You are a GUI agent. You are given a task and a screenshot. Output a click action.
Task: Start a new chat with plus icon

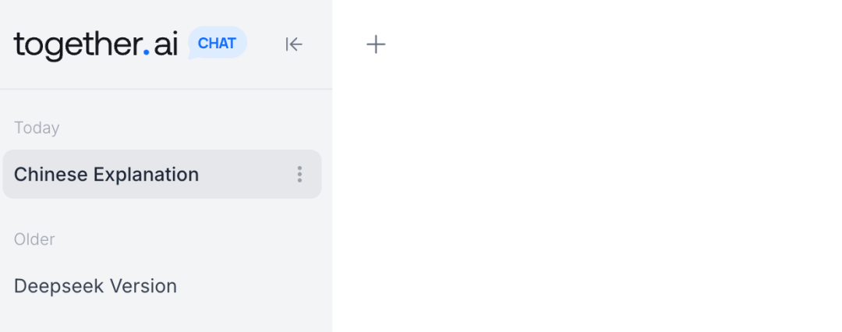click(x=376, y=44)
